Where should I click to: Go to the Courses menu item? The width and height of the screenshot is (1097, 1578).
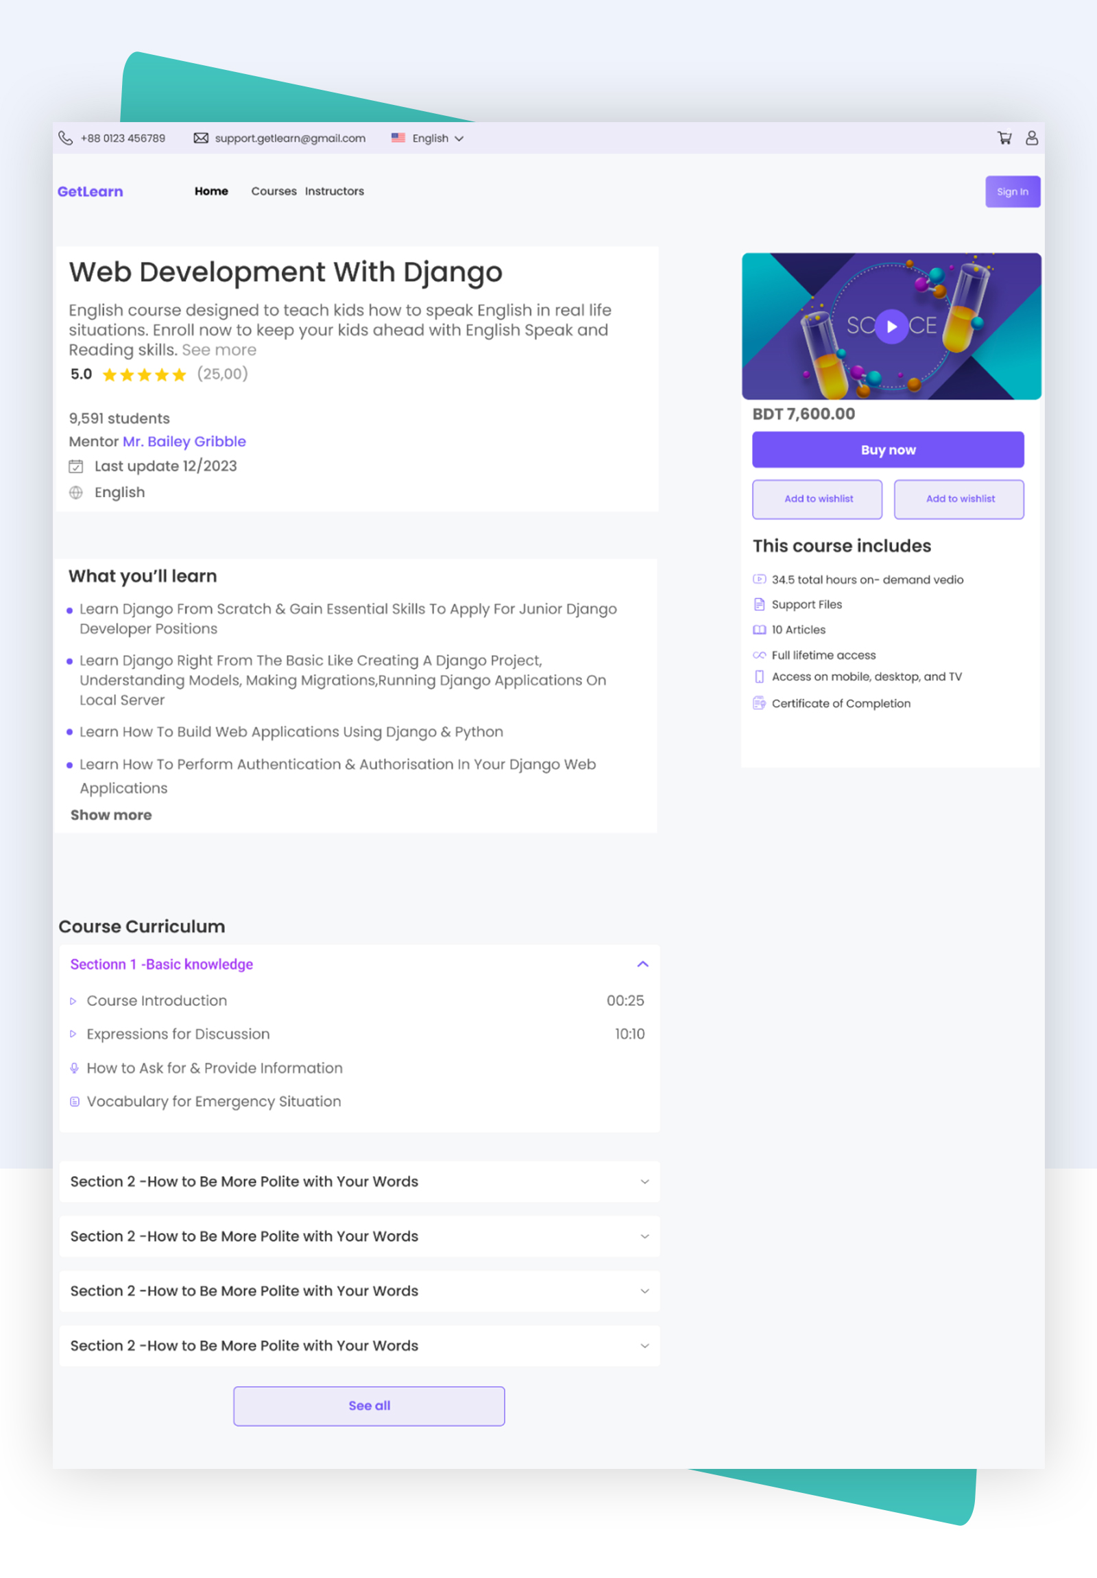(274, 191)
